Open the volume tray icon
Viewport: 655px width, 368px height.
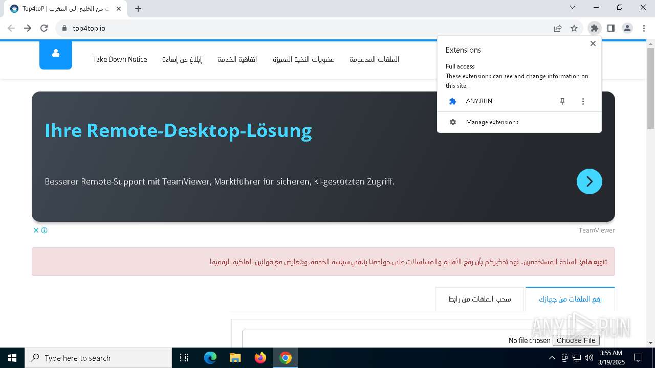click(x=588, y=358)
